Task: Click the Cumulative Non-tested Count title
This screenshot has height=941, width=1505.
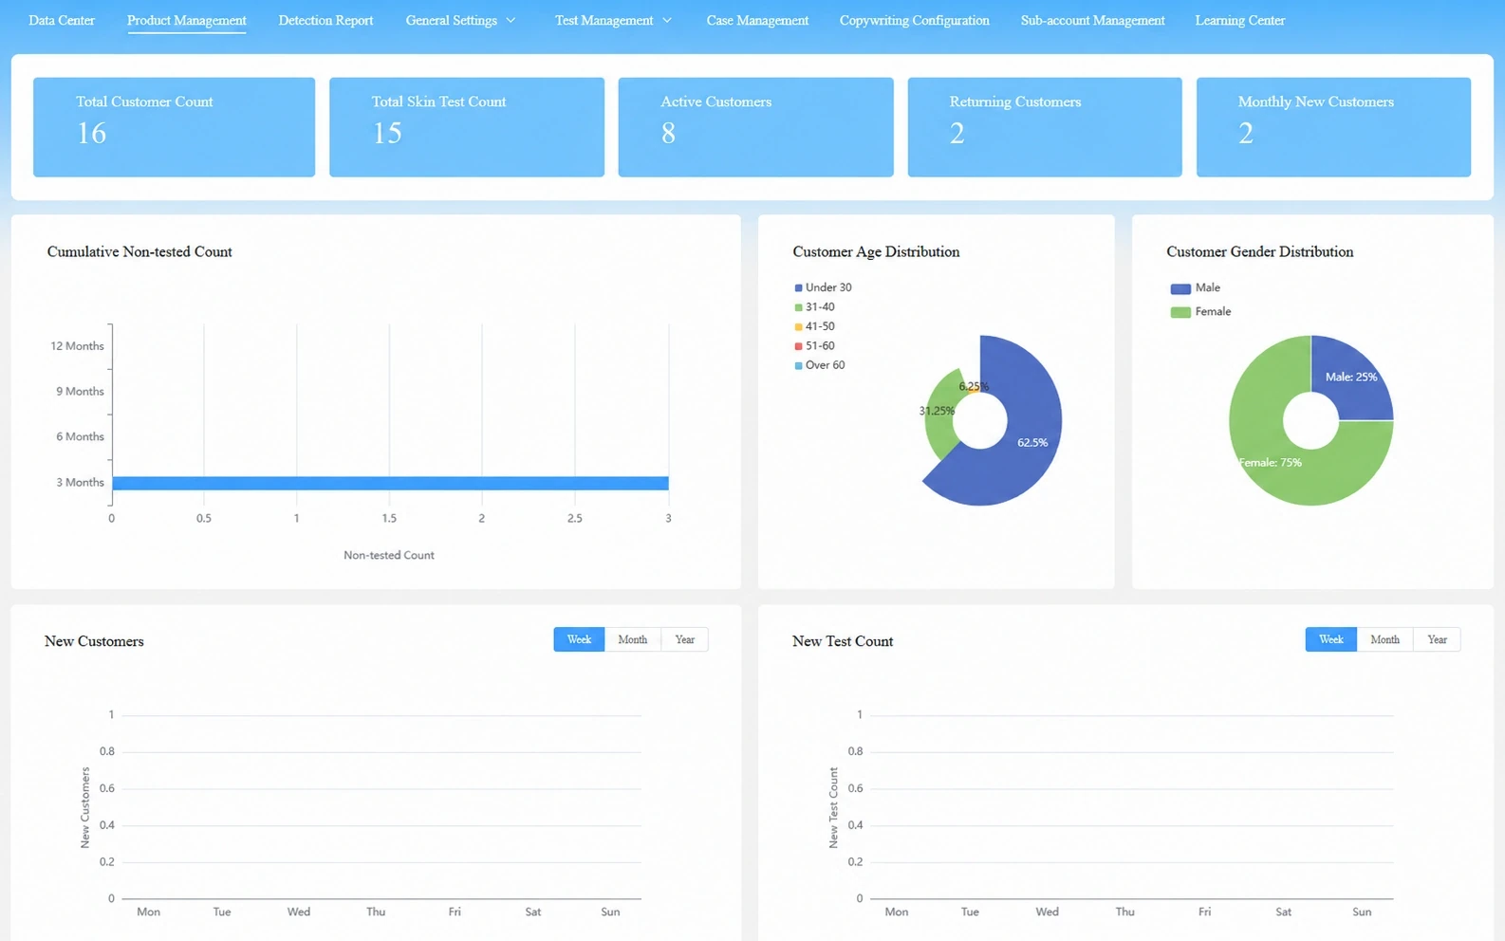Action: [139, 251]
